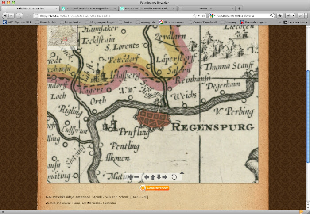Screen dimensions: 310x214
Task: Open the Lesezeichen bookmarks menu
Action: tap(295, 22)
